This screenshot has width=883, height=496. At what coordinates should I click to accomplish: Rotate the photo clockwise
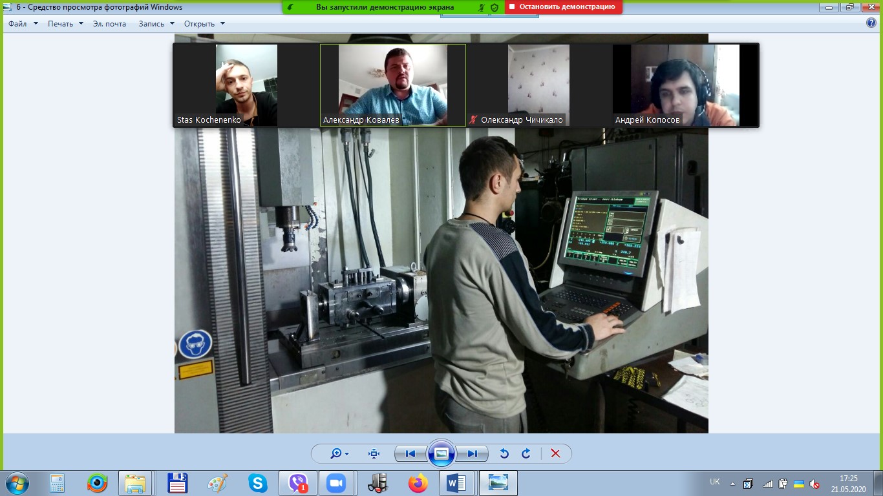click(526, 453)
